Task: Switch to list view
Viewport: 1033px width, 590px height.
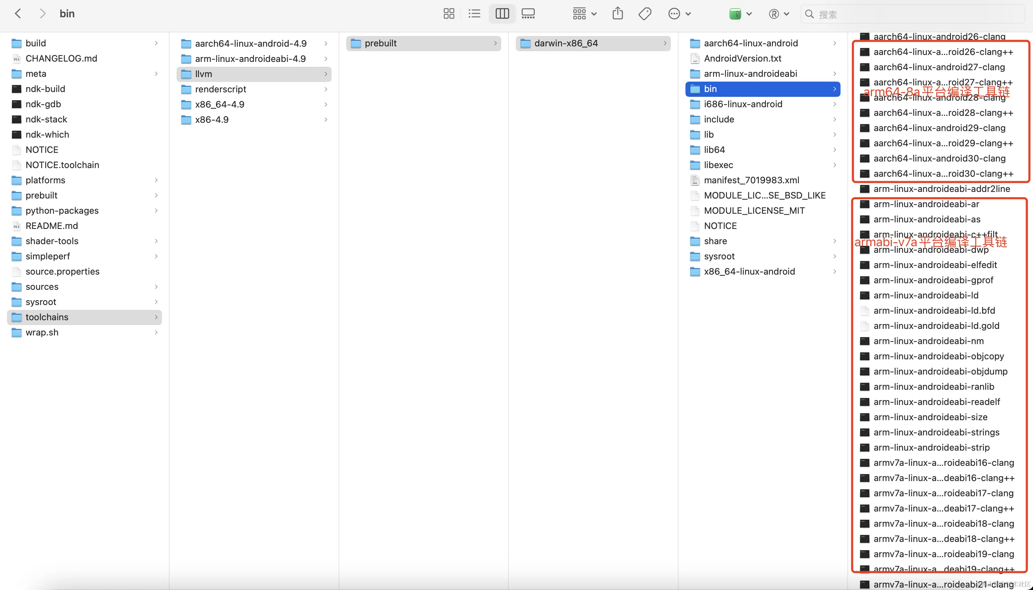Action: tap(474, 14)
